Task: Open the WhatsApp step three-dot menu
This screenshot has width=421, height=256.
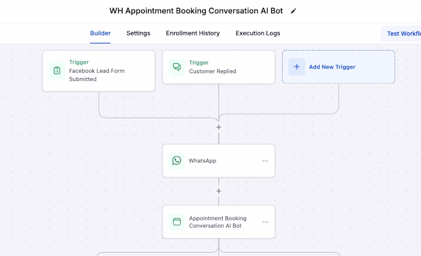Action: pos(265,160)
